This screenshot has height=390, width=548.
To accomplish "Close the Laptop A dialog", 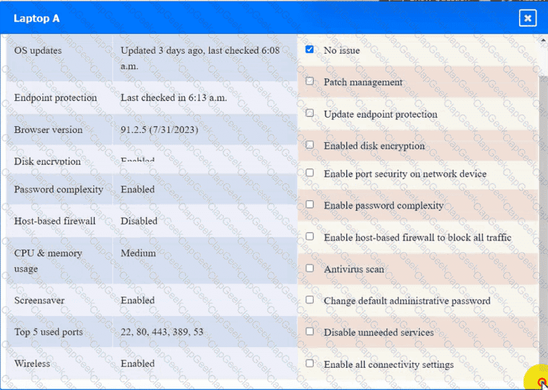I will pyautogui.click(x=527, y=19).
